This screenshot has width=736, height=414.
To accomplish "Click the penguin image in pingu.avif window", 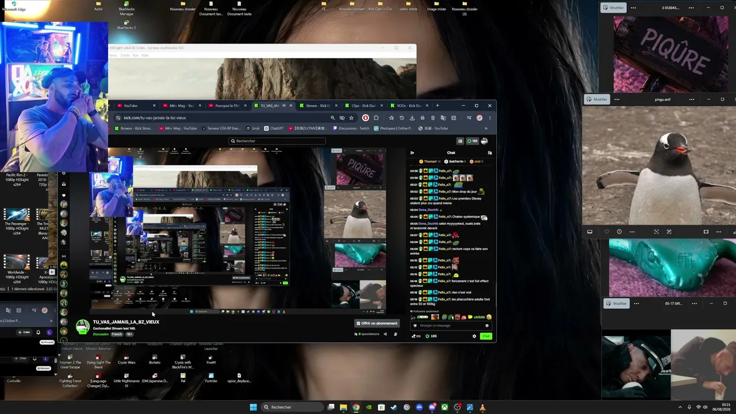I will pos(659,166).
